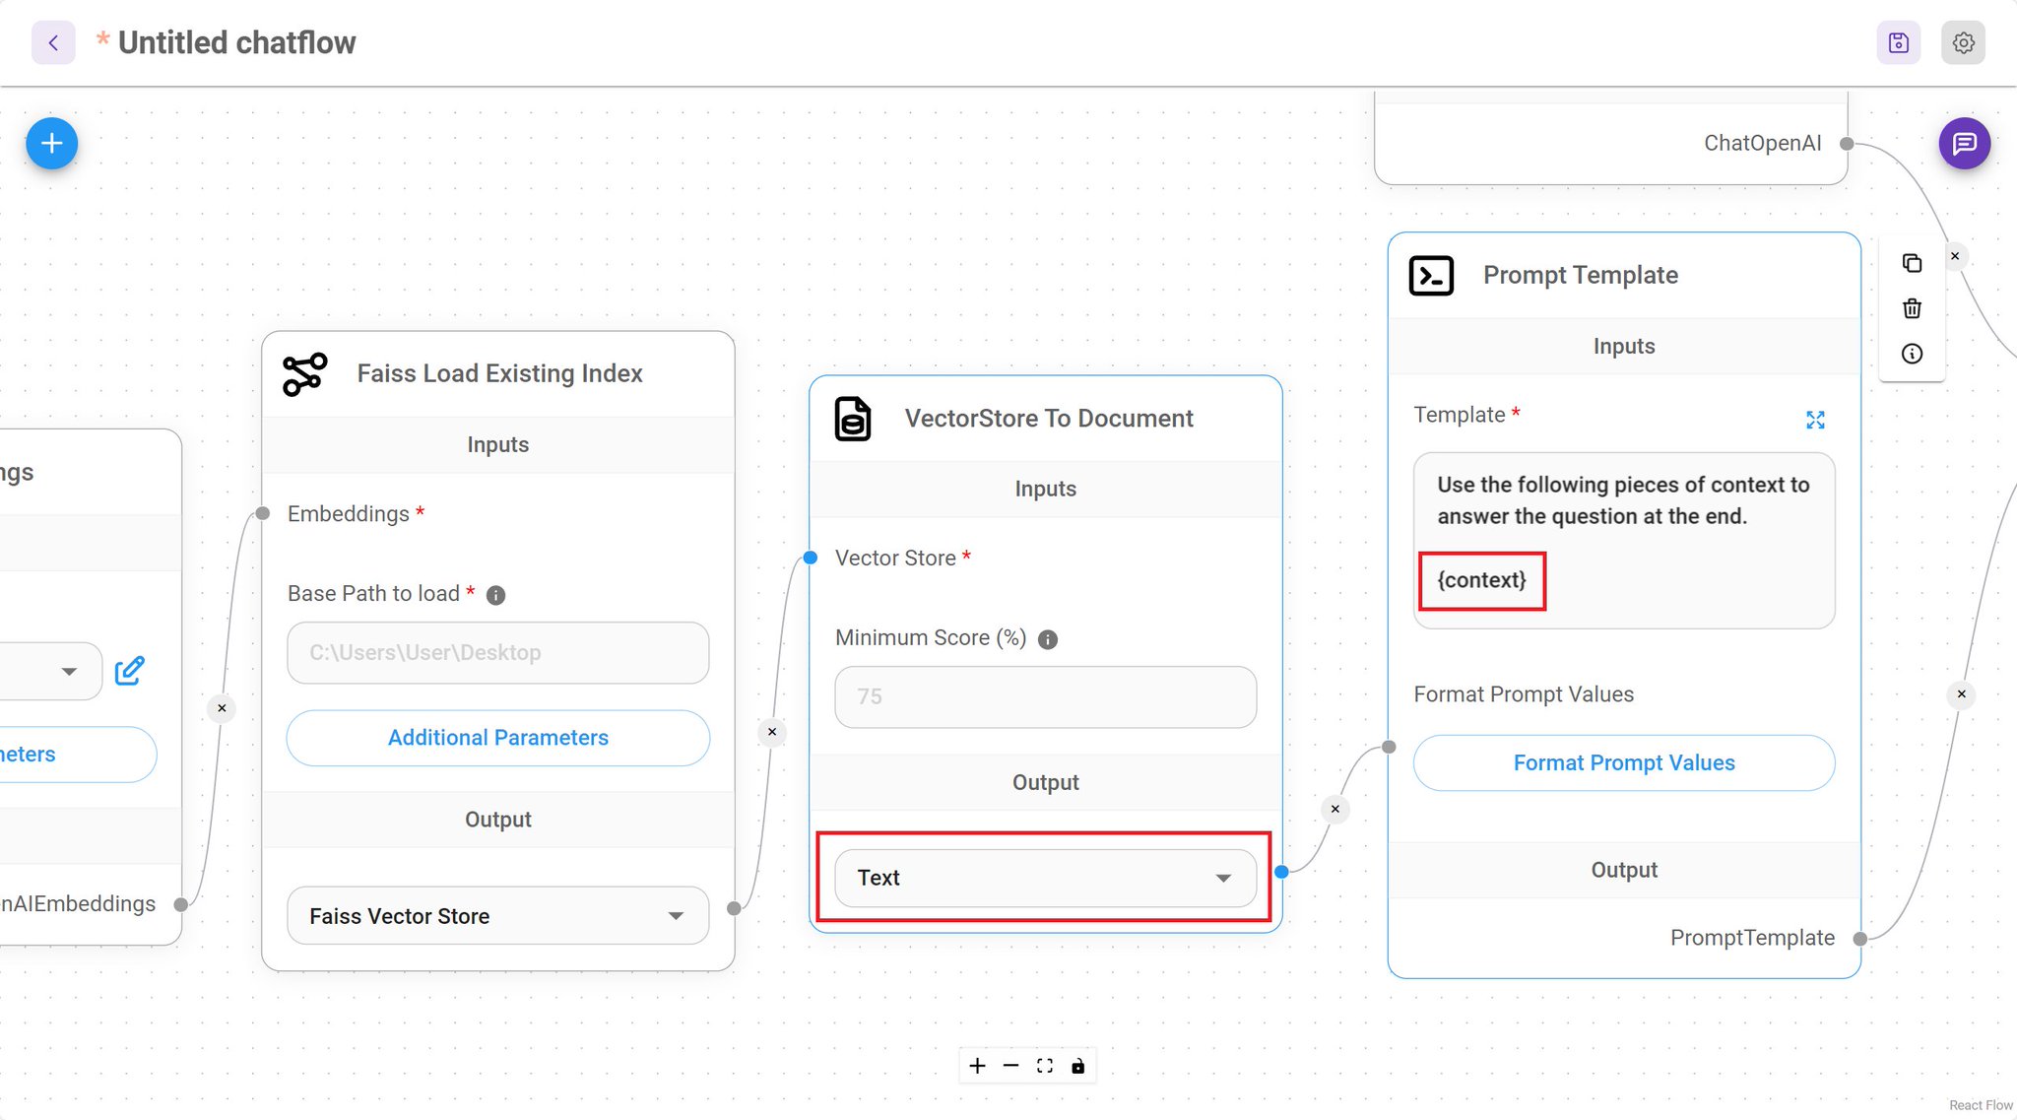Click the Vector Store input anchor
Viewport: 2017px width, 1120px height.
pos(810,559)
